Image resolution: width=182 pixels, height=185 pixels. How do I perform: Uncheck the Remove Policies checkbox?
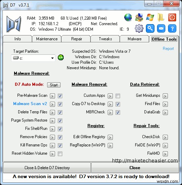click(60, 137)
